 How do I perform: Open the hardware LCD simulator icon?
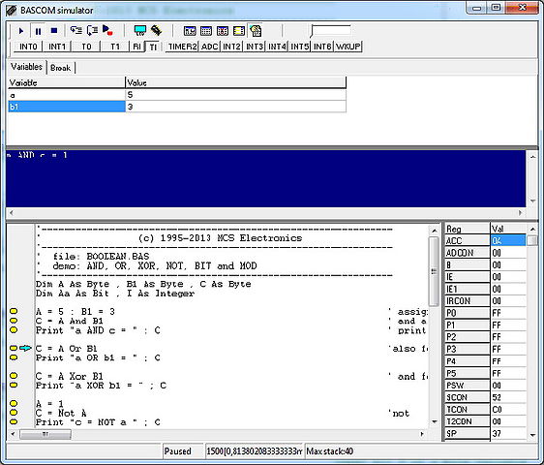pyautogui.click(x=140, y=31)
